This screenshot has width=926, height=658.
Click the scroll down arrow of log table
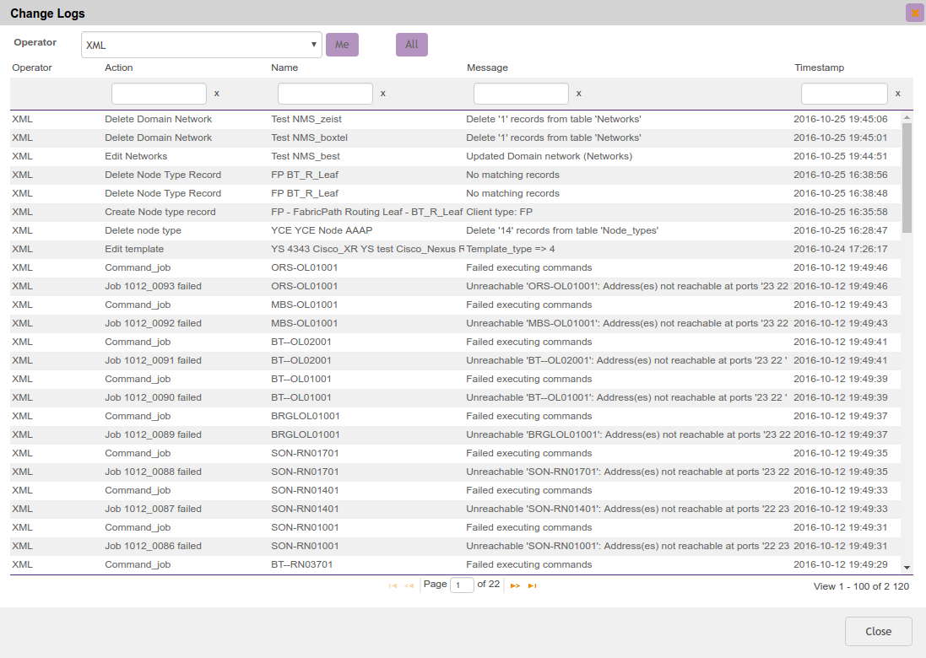(907, 568)
